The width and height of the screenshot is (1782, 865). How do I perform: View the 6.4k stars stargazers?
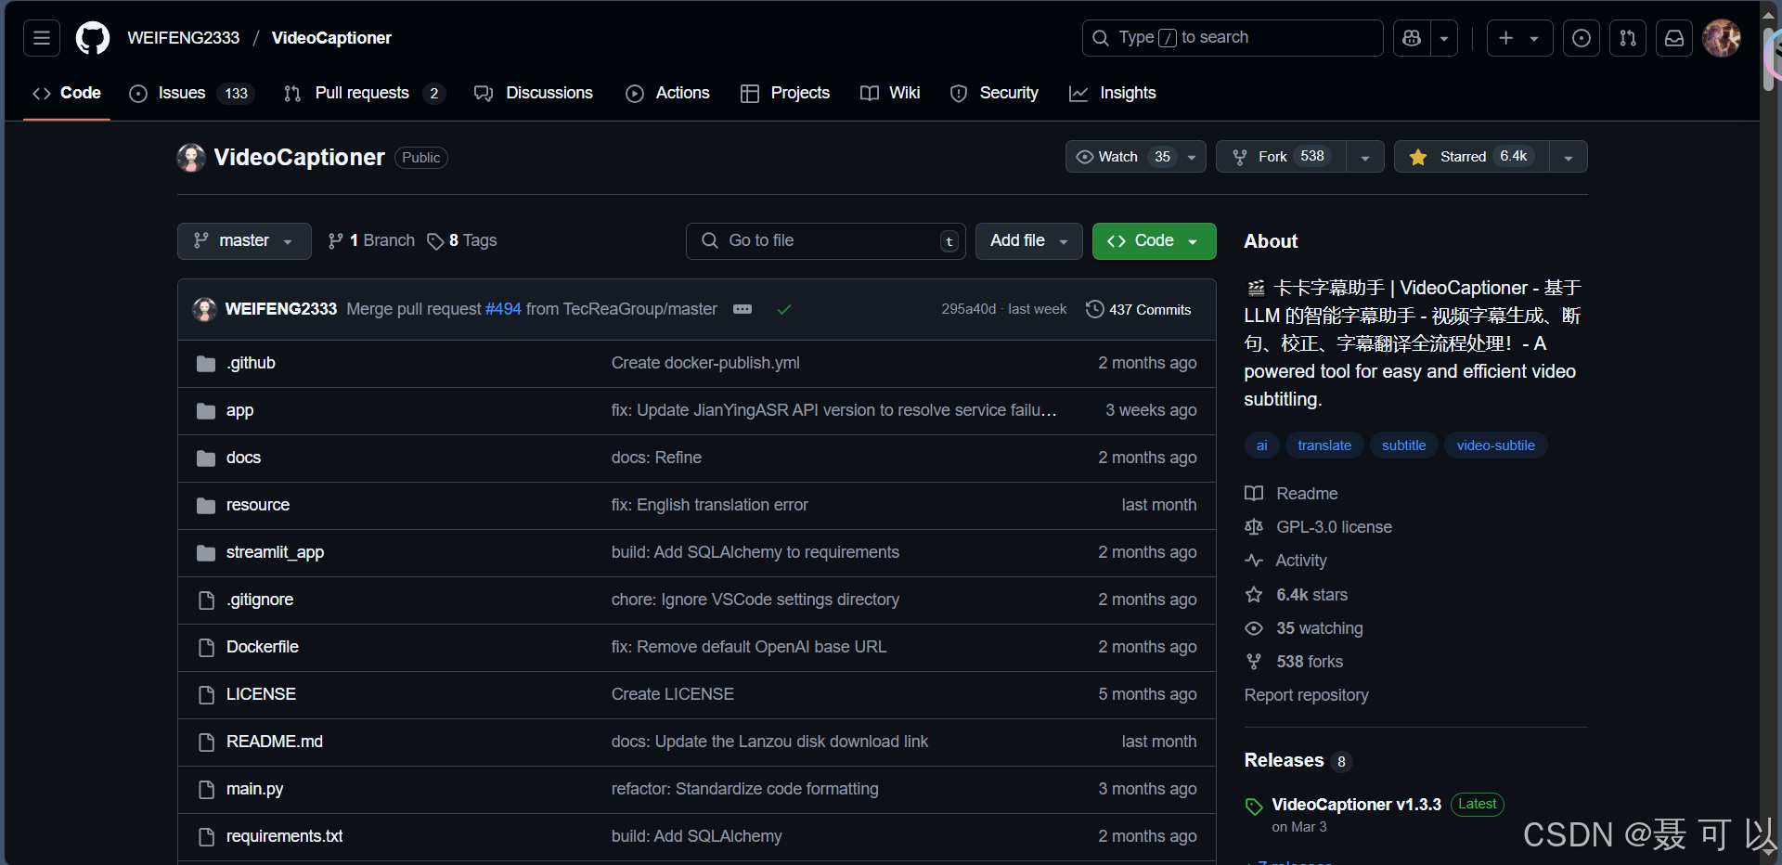[x=1297, y=595]
